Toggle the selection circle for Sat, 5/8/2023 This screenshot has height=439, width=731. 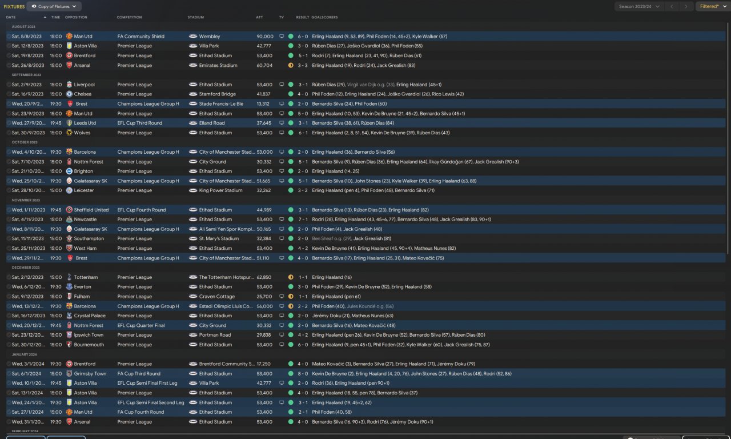click(x=9, y=37)
